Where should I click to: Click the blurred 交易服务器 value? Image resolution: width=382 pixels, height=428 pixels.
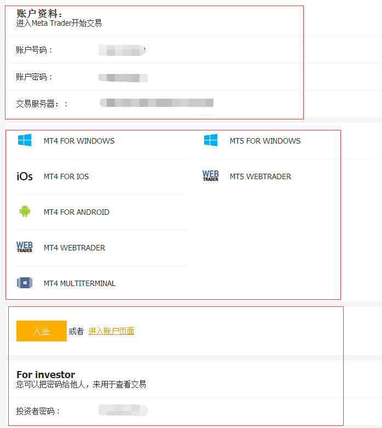point(157,103)
